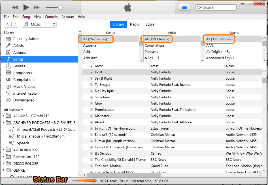Select Songs in the Library sidebar

[39, 59]
